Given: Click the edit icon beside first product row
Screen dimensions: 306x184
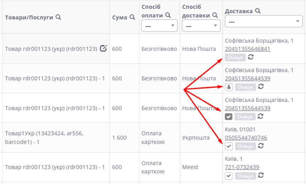Looking at the screenshot, I should pos(103,48).
